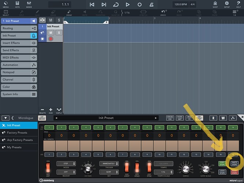Select Factory Presets category
Image resolution: width=244 pixels, height=183 pixels.
tap(19, 132)
